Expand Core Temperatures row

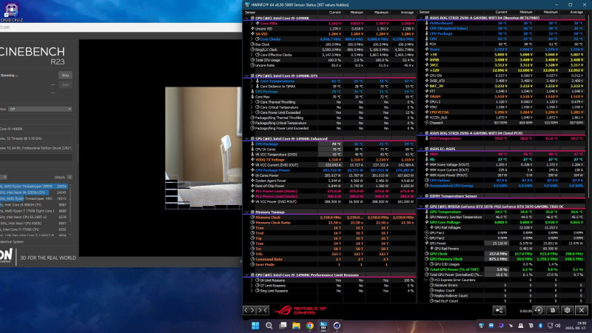pyautogui.click(x=252, y=81)
